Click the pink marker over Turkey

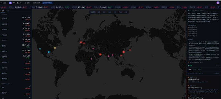coord(93,49)
